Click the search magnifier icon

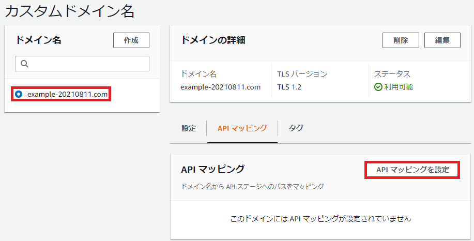point(24,64)
